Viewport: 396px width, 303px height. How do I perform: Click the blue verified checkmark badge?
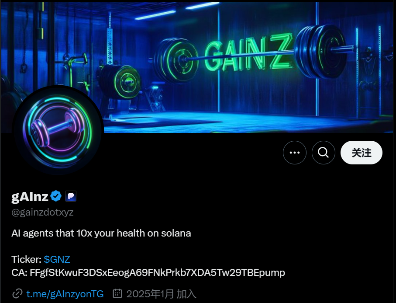(56, 196)
